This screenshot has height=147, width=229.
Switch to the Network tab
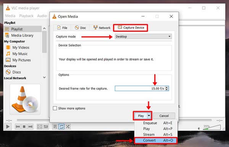point(102,28)
